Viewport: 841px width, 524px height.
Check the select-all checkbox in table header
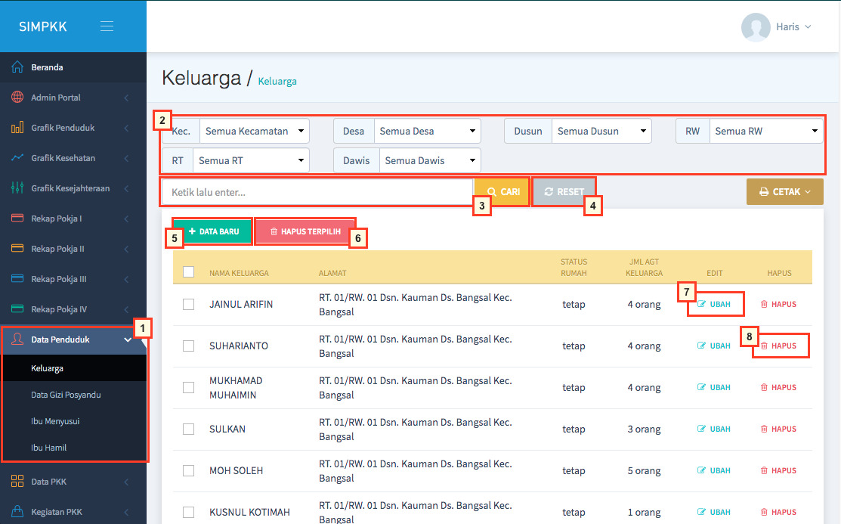pyautogui.click(x=189, y=272)
